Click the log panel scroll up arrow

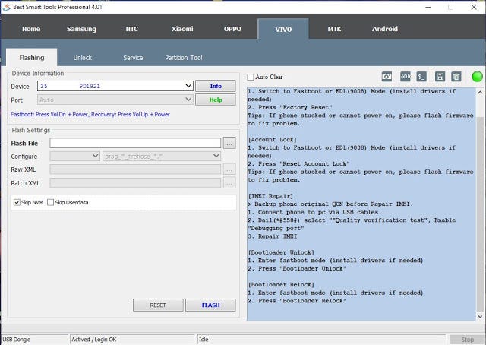click(480, 93)
